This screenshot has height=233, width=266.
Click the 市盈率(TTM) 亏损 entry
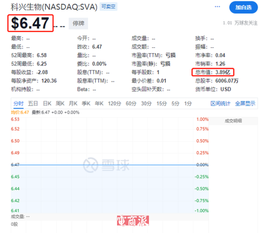coord(154,55)
